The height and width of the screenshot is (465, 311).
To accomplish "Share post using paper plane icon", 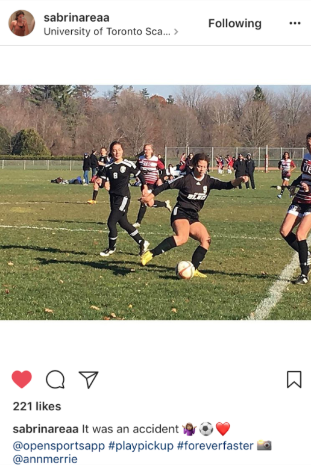I will (x=89, y=379).
